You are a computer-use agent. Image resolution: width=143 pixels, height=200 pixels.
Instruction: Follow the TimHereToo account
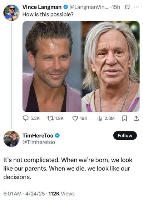(x=125, y=135)
